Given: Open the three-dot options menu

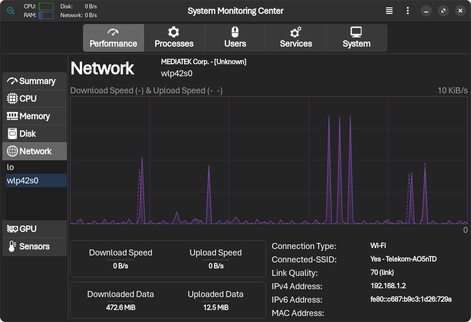Looking at the screenshot, I should (408, 11).
